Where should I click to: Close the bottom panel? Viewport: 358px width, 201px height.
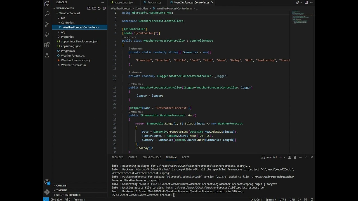(x=312, y=157)
